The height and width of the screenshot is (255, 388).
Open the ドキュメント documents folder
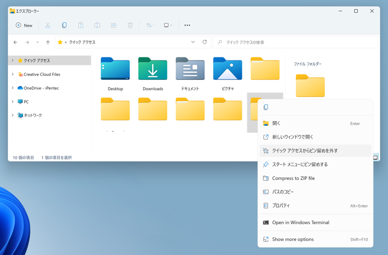190,70
